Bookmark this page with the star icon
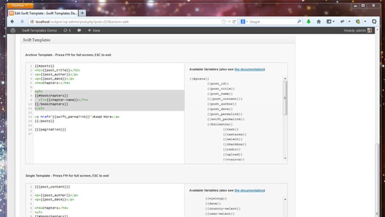 [224, 22]
